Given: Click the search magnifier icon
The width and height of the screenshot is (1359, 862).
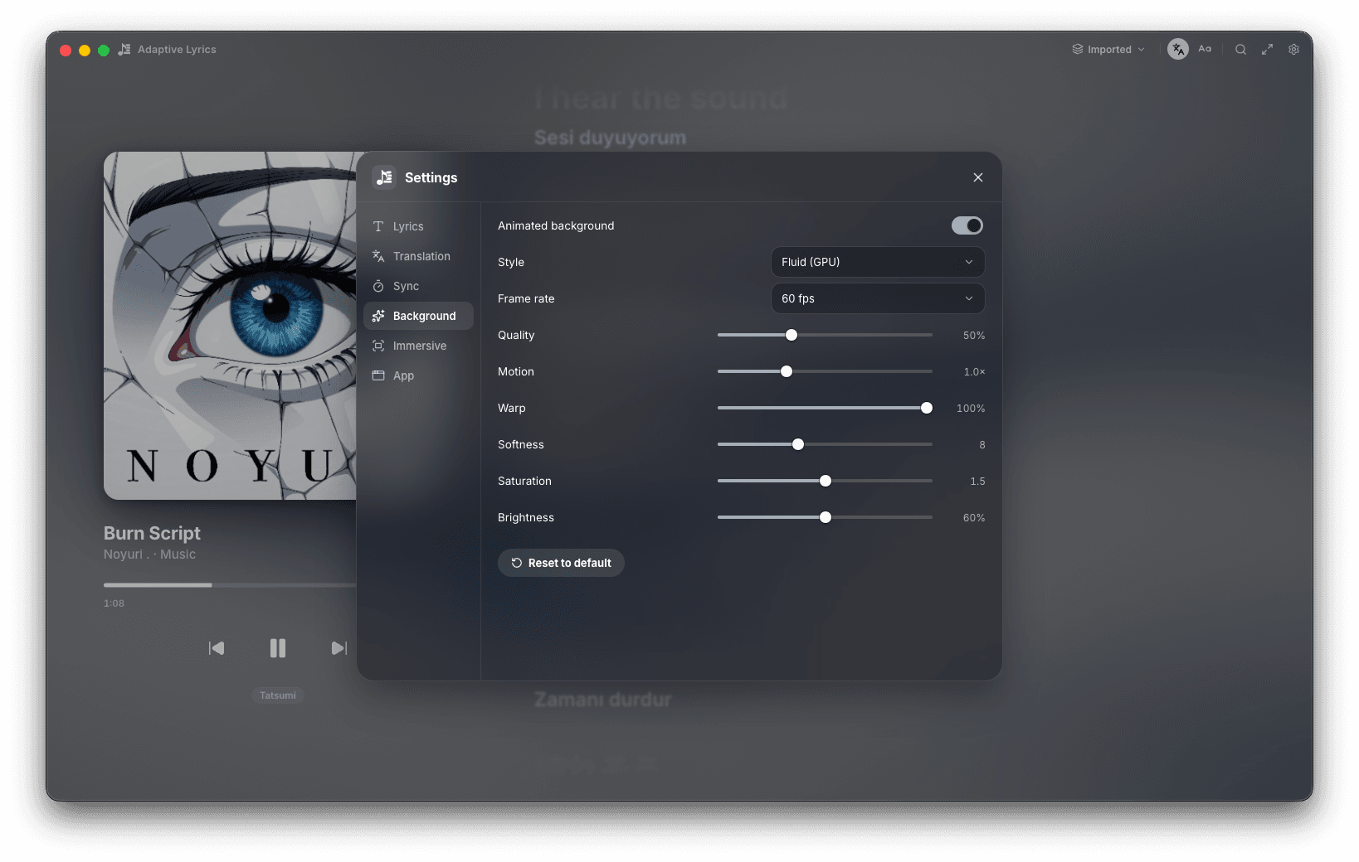Looking at the screenshot, I should click(x=1240, y=50).
